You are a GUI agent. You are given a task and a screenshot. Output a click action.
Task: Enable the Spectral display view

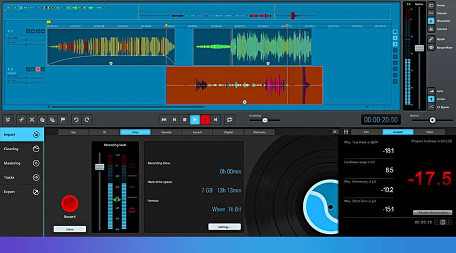pyautogui.click(x=431, y=29)
